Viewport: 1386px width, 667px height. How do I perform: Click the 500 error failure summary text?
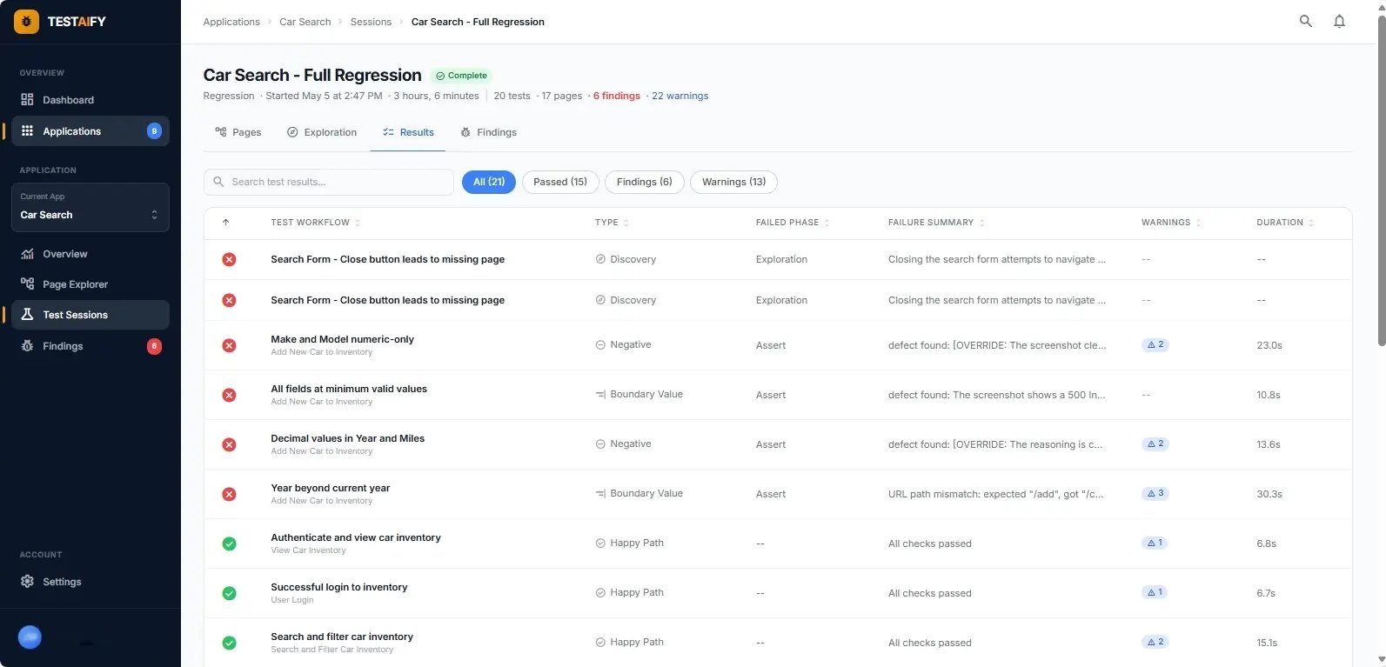coord(997,395)
